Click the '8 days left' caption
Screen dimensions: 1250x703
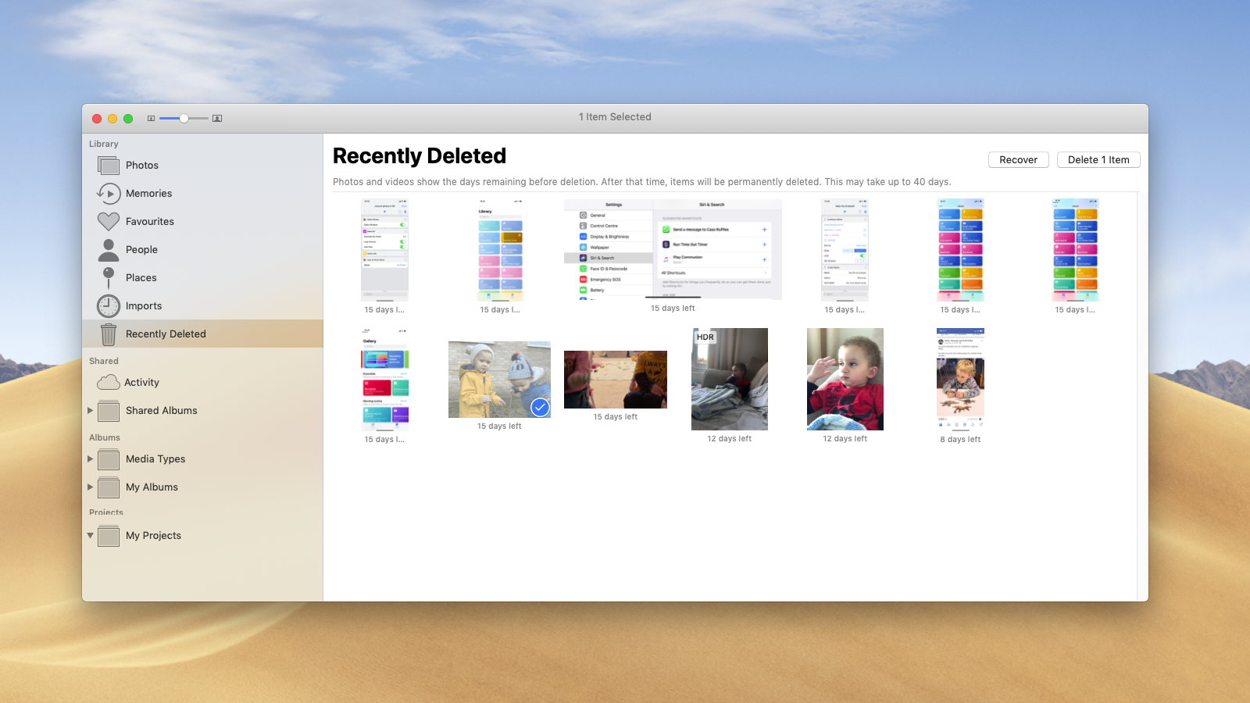point(960,440)
